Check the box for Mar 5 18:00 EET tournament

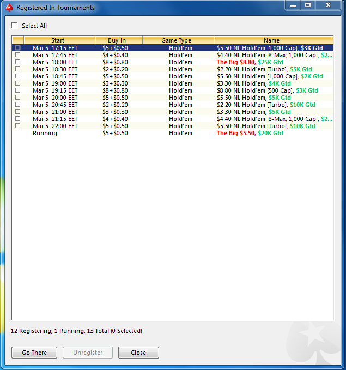click(x=17, y=62)
